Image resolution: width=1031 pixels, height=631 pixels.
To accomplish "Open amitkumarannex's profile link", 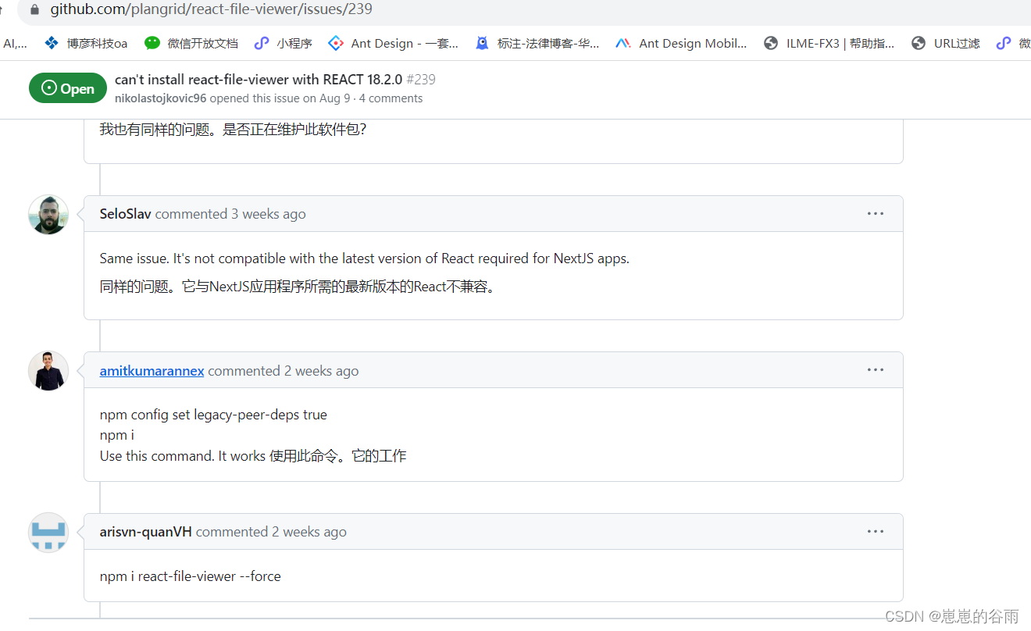I will [x=152, y=371].
